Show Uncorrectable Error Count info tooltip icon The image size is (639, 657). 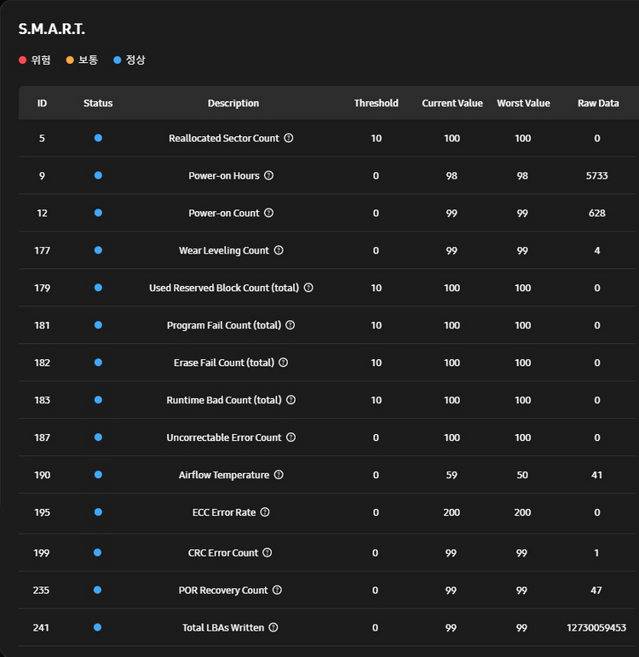[291, 437]
